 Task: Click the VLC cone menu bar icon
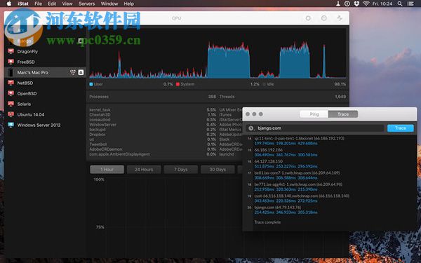coord(338,4)
